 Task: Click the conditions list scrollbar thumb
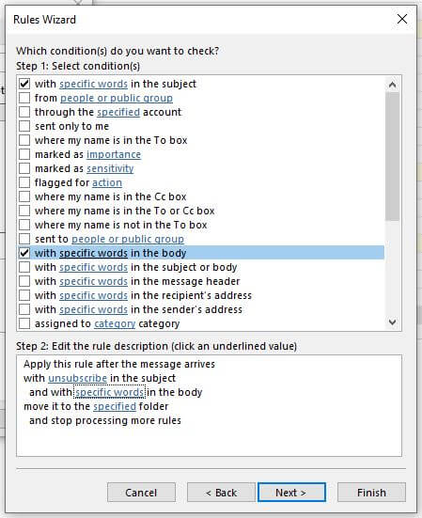tap(392, 156)
